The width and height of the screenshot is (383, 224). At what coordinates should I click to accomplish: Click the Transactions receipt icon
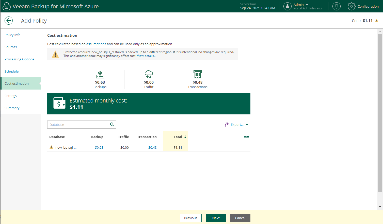point(198,74)
